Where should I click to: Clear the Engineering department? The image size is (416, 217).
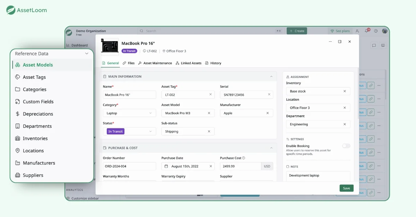[345, 124]
